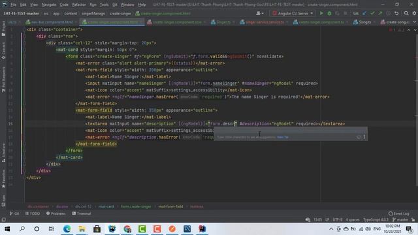Viewport: 418px width, 235px height.
Task: Open the Commit tool window sidebar button
Action: click(x=3, y=51)
